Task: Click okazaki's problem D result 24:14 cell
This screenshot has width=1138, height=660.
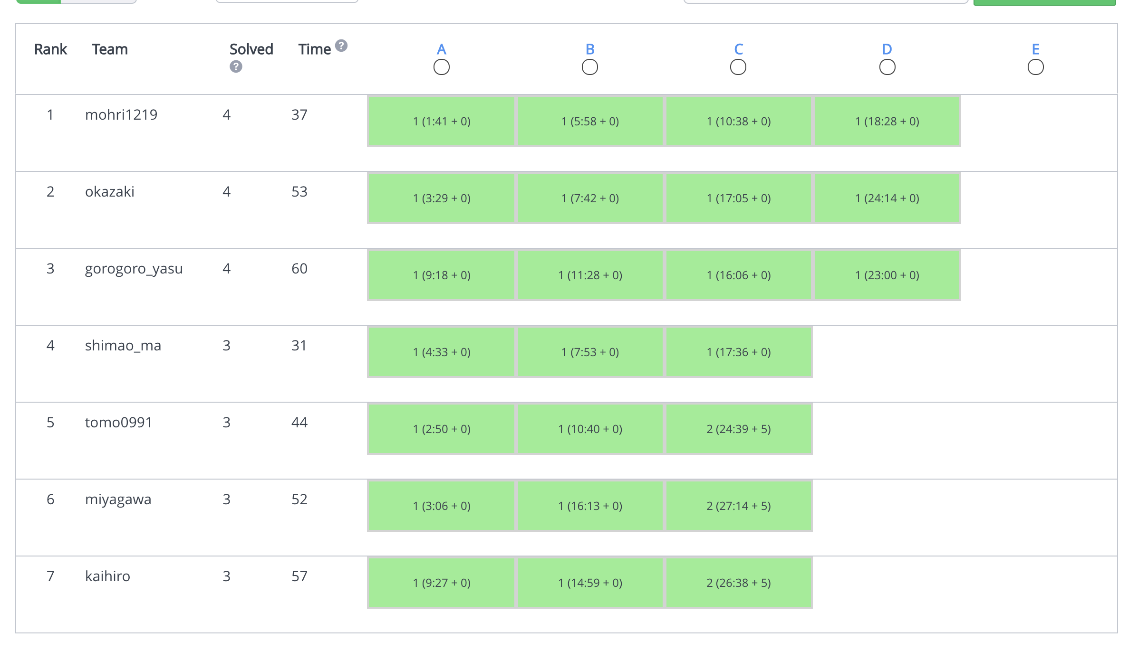Action: tap(887, 198)
